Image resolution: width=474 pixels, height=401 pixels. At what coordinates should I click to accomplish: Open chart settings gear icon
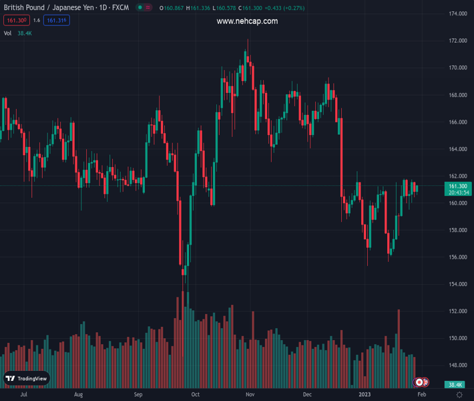point(459,395)
